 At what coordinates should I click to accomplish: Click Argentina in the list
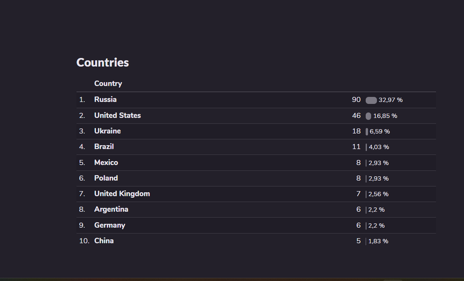[x=111, y=210]
